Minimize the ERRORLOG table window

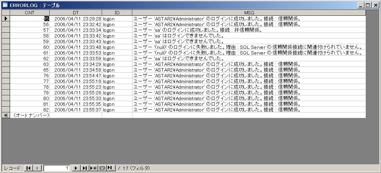361,5
